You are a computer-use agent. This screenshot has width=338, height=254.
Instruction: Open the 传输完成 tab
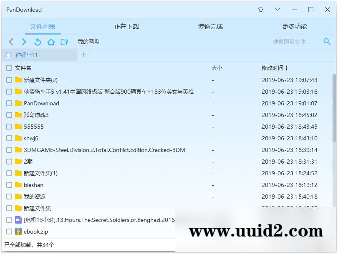[x=211, y=26]
